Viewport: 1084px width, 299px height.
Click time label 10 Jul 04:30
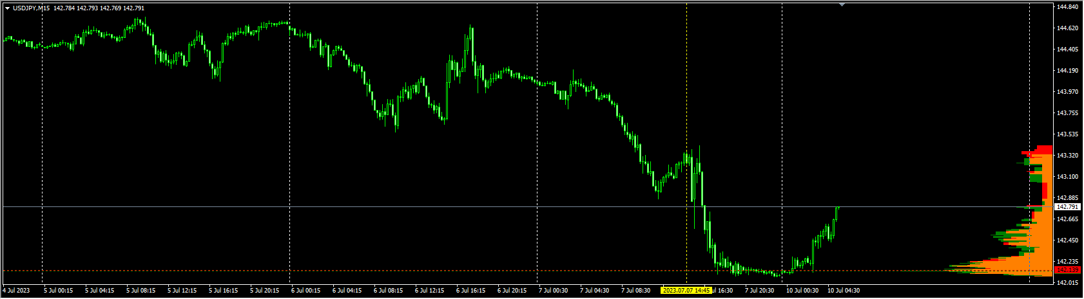click(x=844, y=291)
